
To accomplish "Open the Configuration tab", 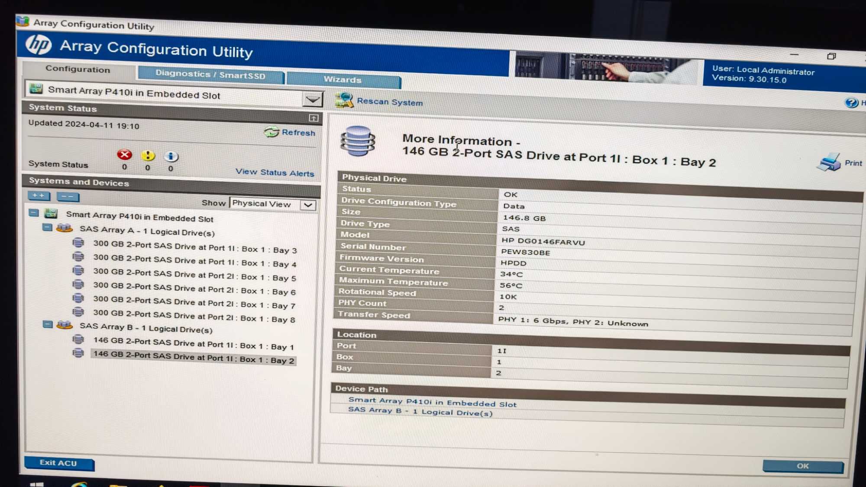I will pyautogui.click(x=78, y=69).
